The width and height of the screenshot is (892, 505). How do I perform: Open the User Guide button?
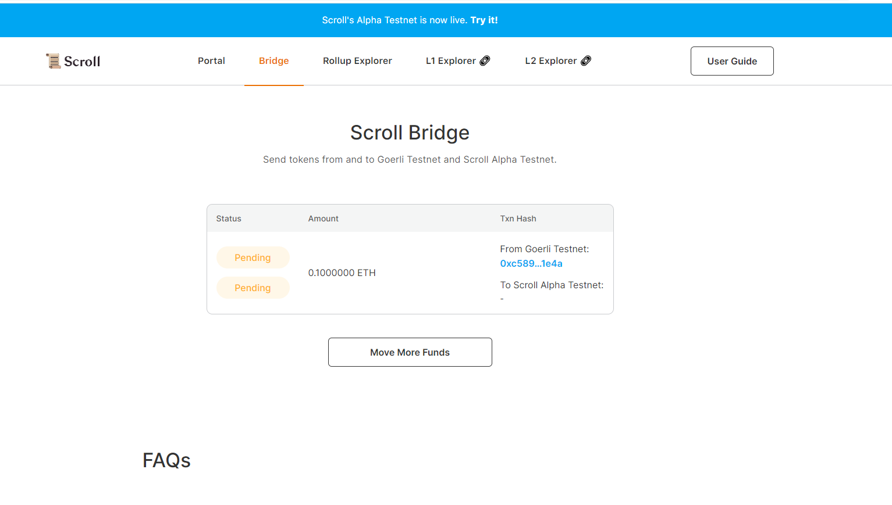[x=732, y=61]
